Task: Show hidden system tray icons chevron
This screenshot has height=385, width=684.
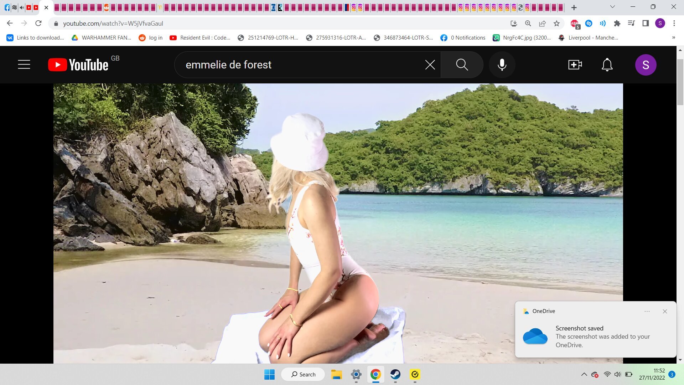Action: coord(584,374)
